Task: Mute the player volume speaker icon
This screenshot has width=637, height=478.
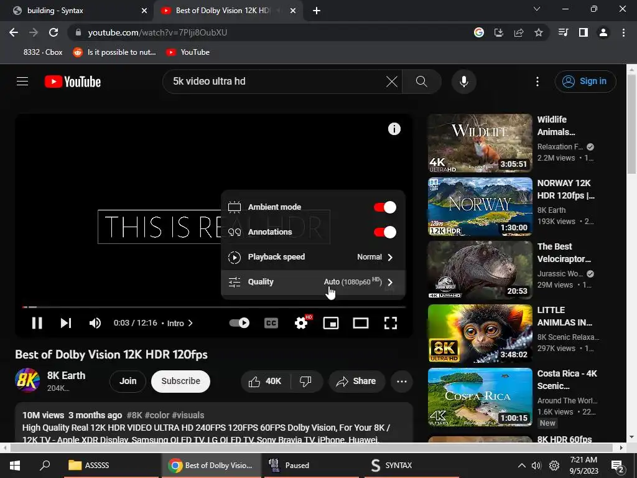Action: click(x=95, y=323)
